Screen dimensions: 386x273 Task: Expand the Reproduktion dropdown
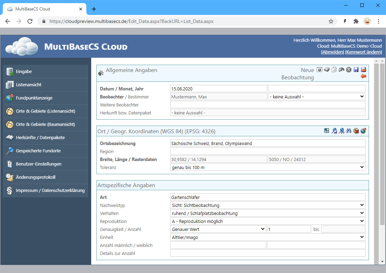[268, 221]
